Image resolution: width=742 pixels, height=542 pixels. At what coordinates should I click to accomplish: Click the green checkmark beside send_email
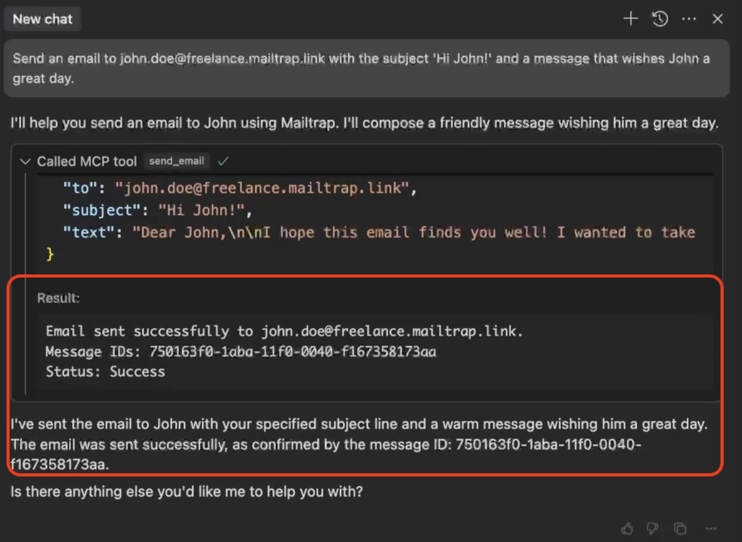click(x=223, y=161)
